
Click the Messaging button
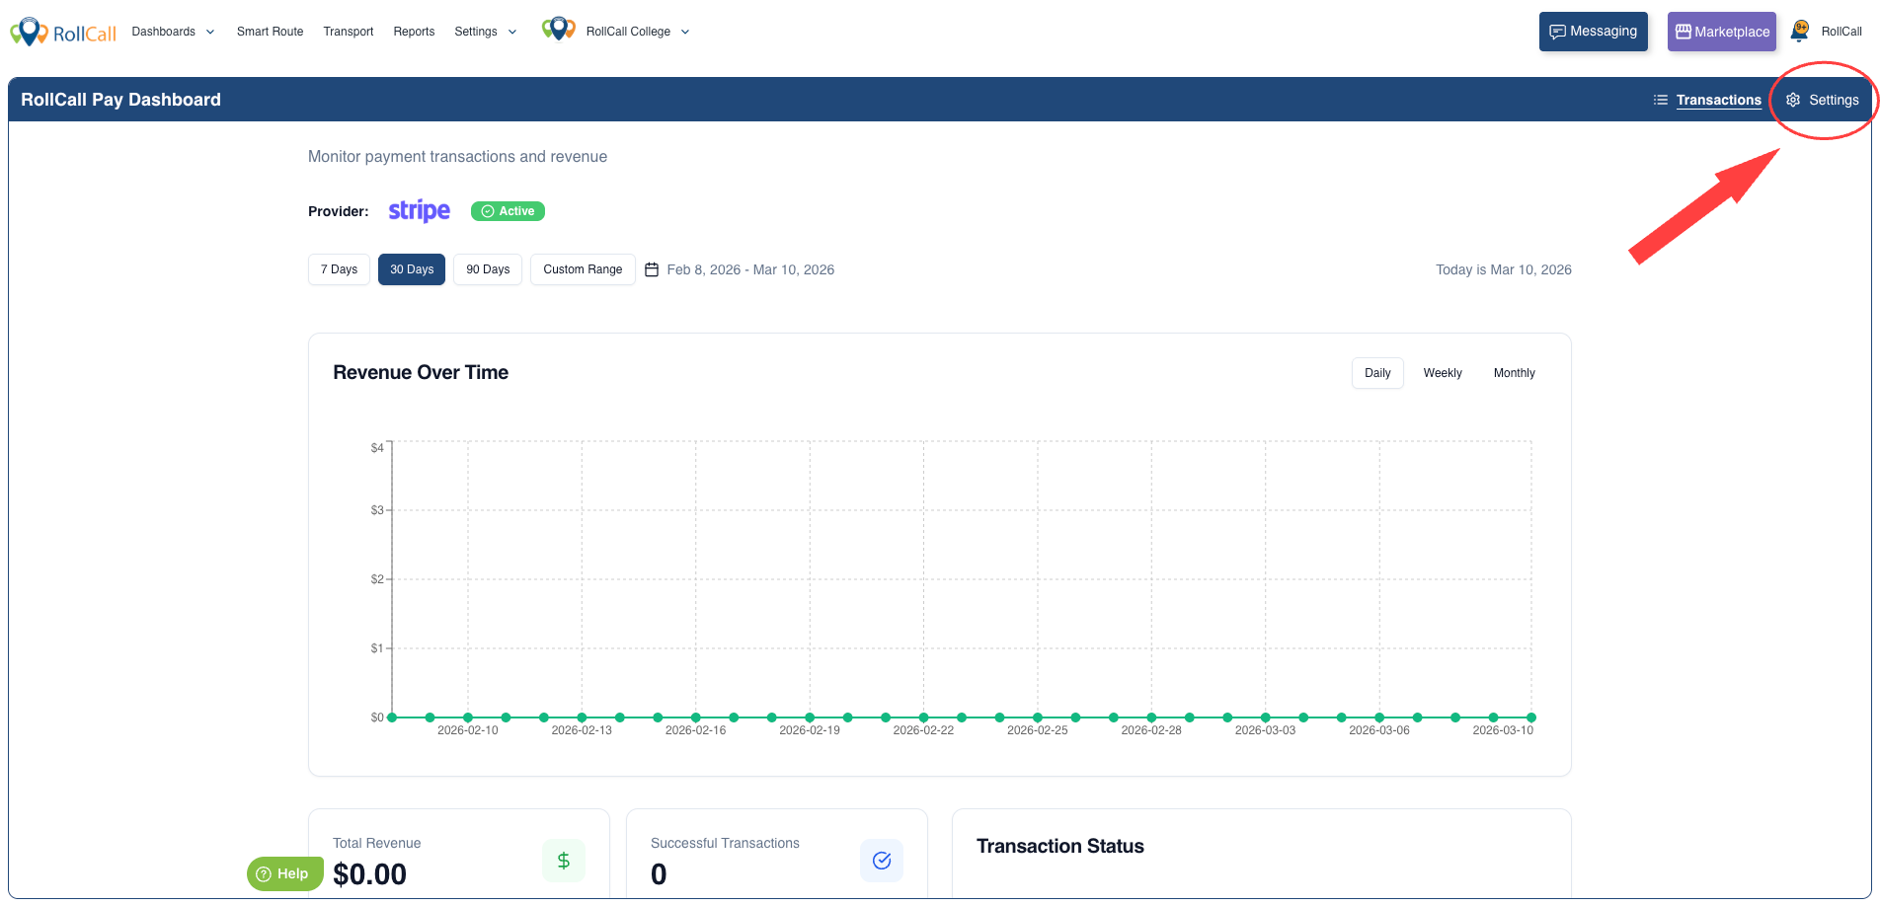pyautogui.click(x=1593, y=32)
